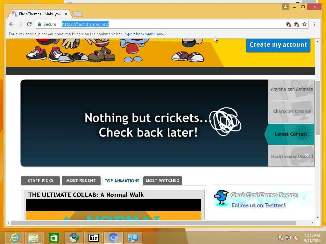The image size is (326, 244).
Task: Click the network tray icon
Action: 288,238
